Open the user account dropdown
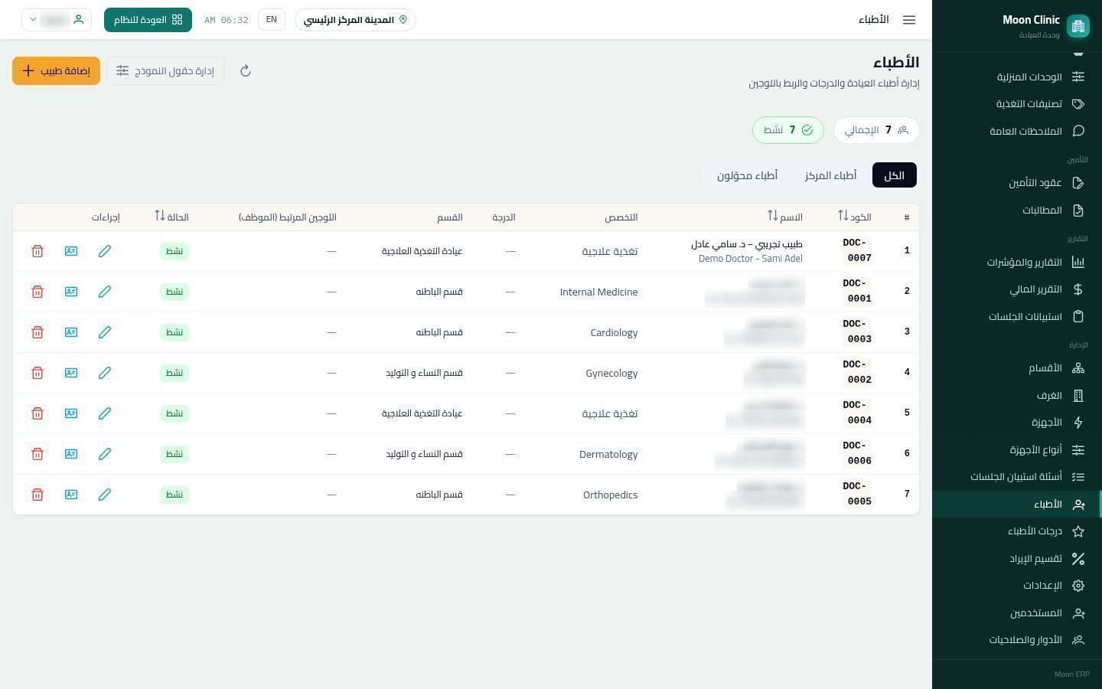The width and height of the screenshot is (1102, 689). (57, 20)
